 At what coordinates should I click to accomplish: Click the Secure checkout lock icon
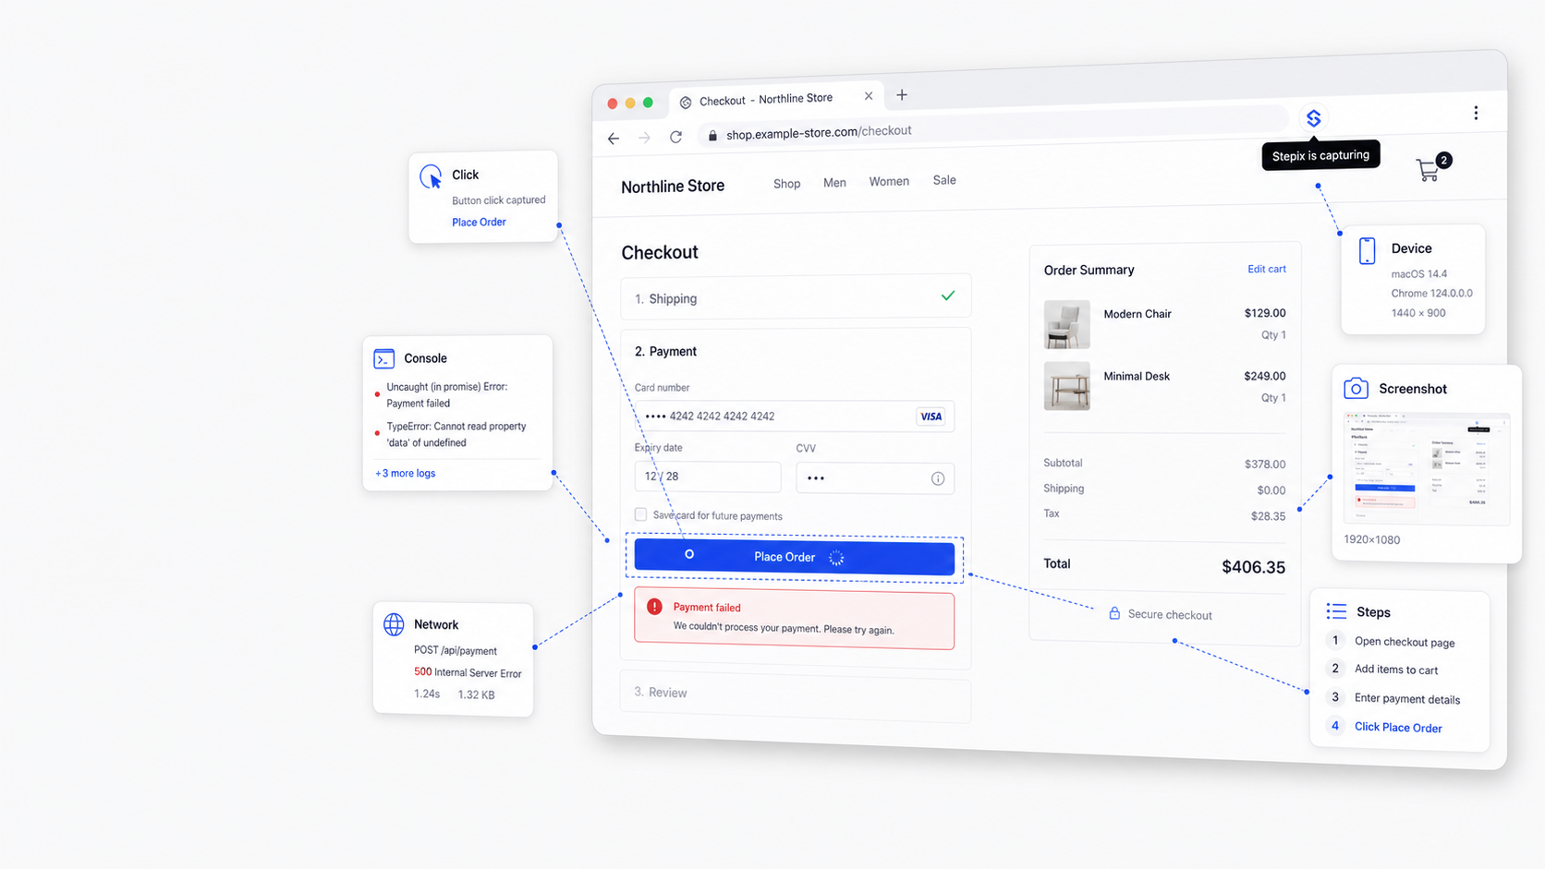click(1114, 613)
